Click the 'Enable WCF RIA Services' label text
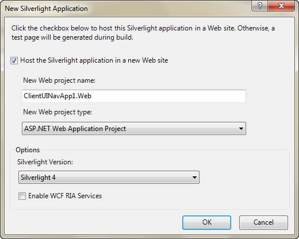Viewport: 299px width, 239px height. (65, 196)
